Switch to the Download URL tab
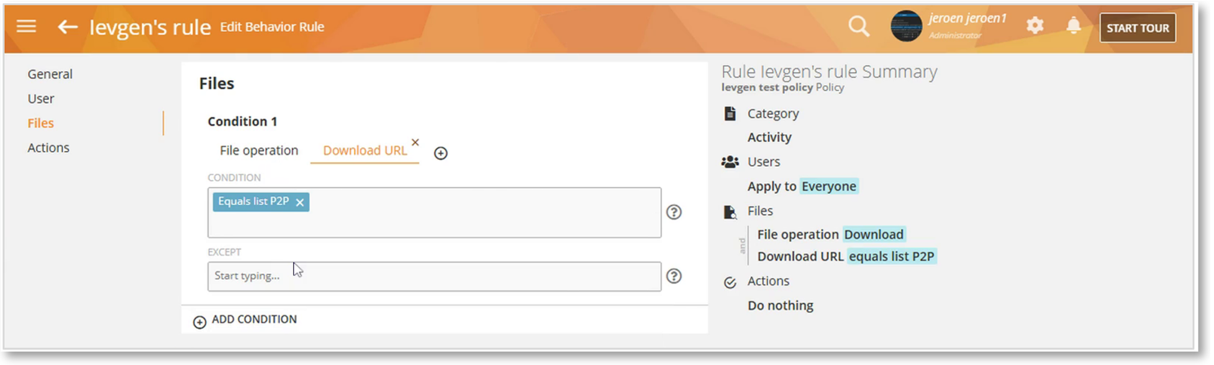 [365, 150]
